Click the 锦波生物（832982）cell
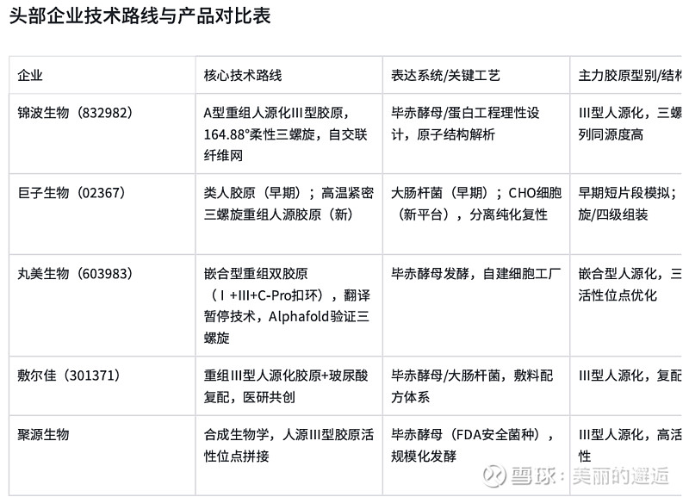Screen dimensions: 689x497 [102, 134]
